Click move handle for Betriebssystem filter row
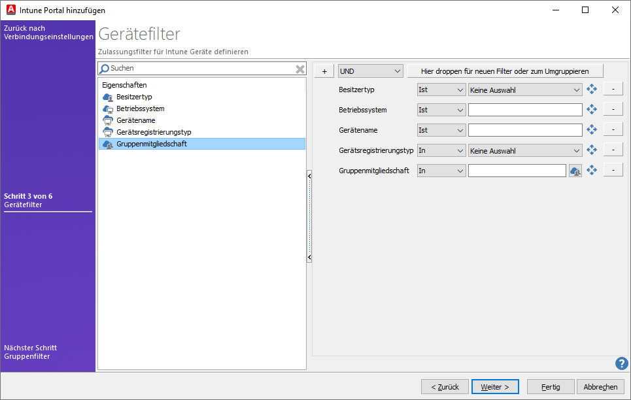The image size is (631, 400). click(592, 109)
